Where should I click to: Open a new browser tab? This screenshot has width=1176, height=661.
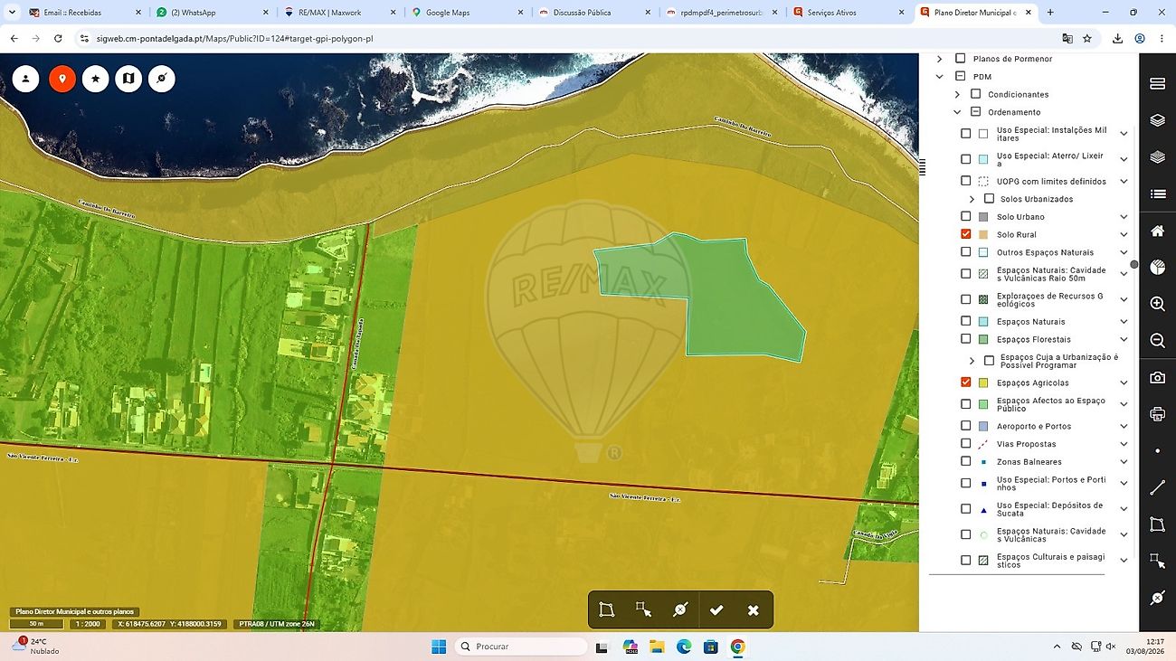pyautogui.click(x=1050, y=13)
